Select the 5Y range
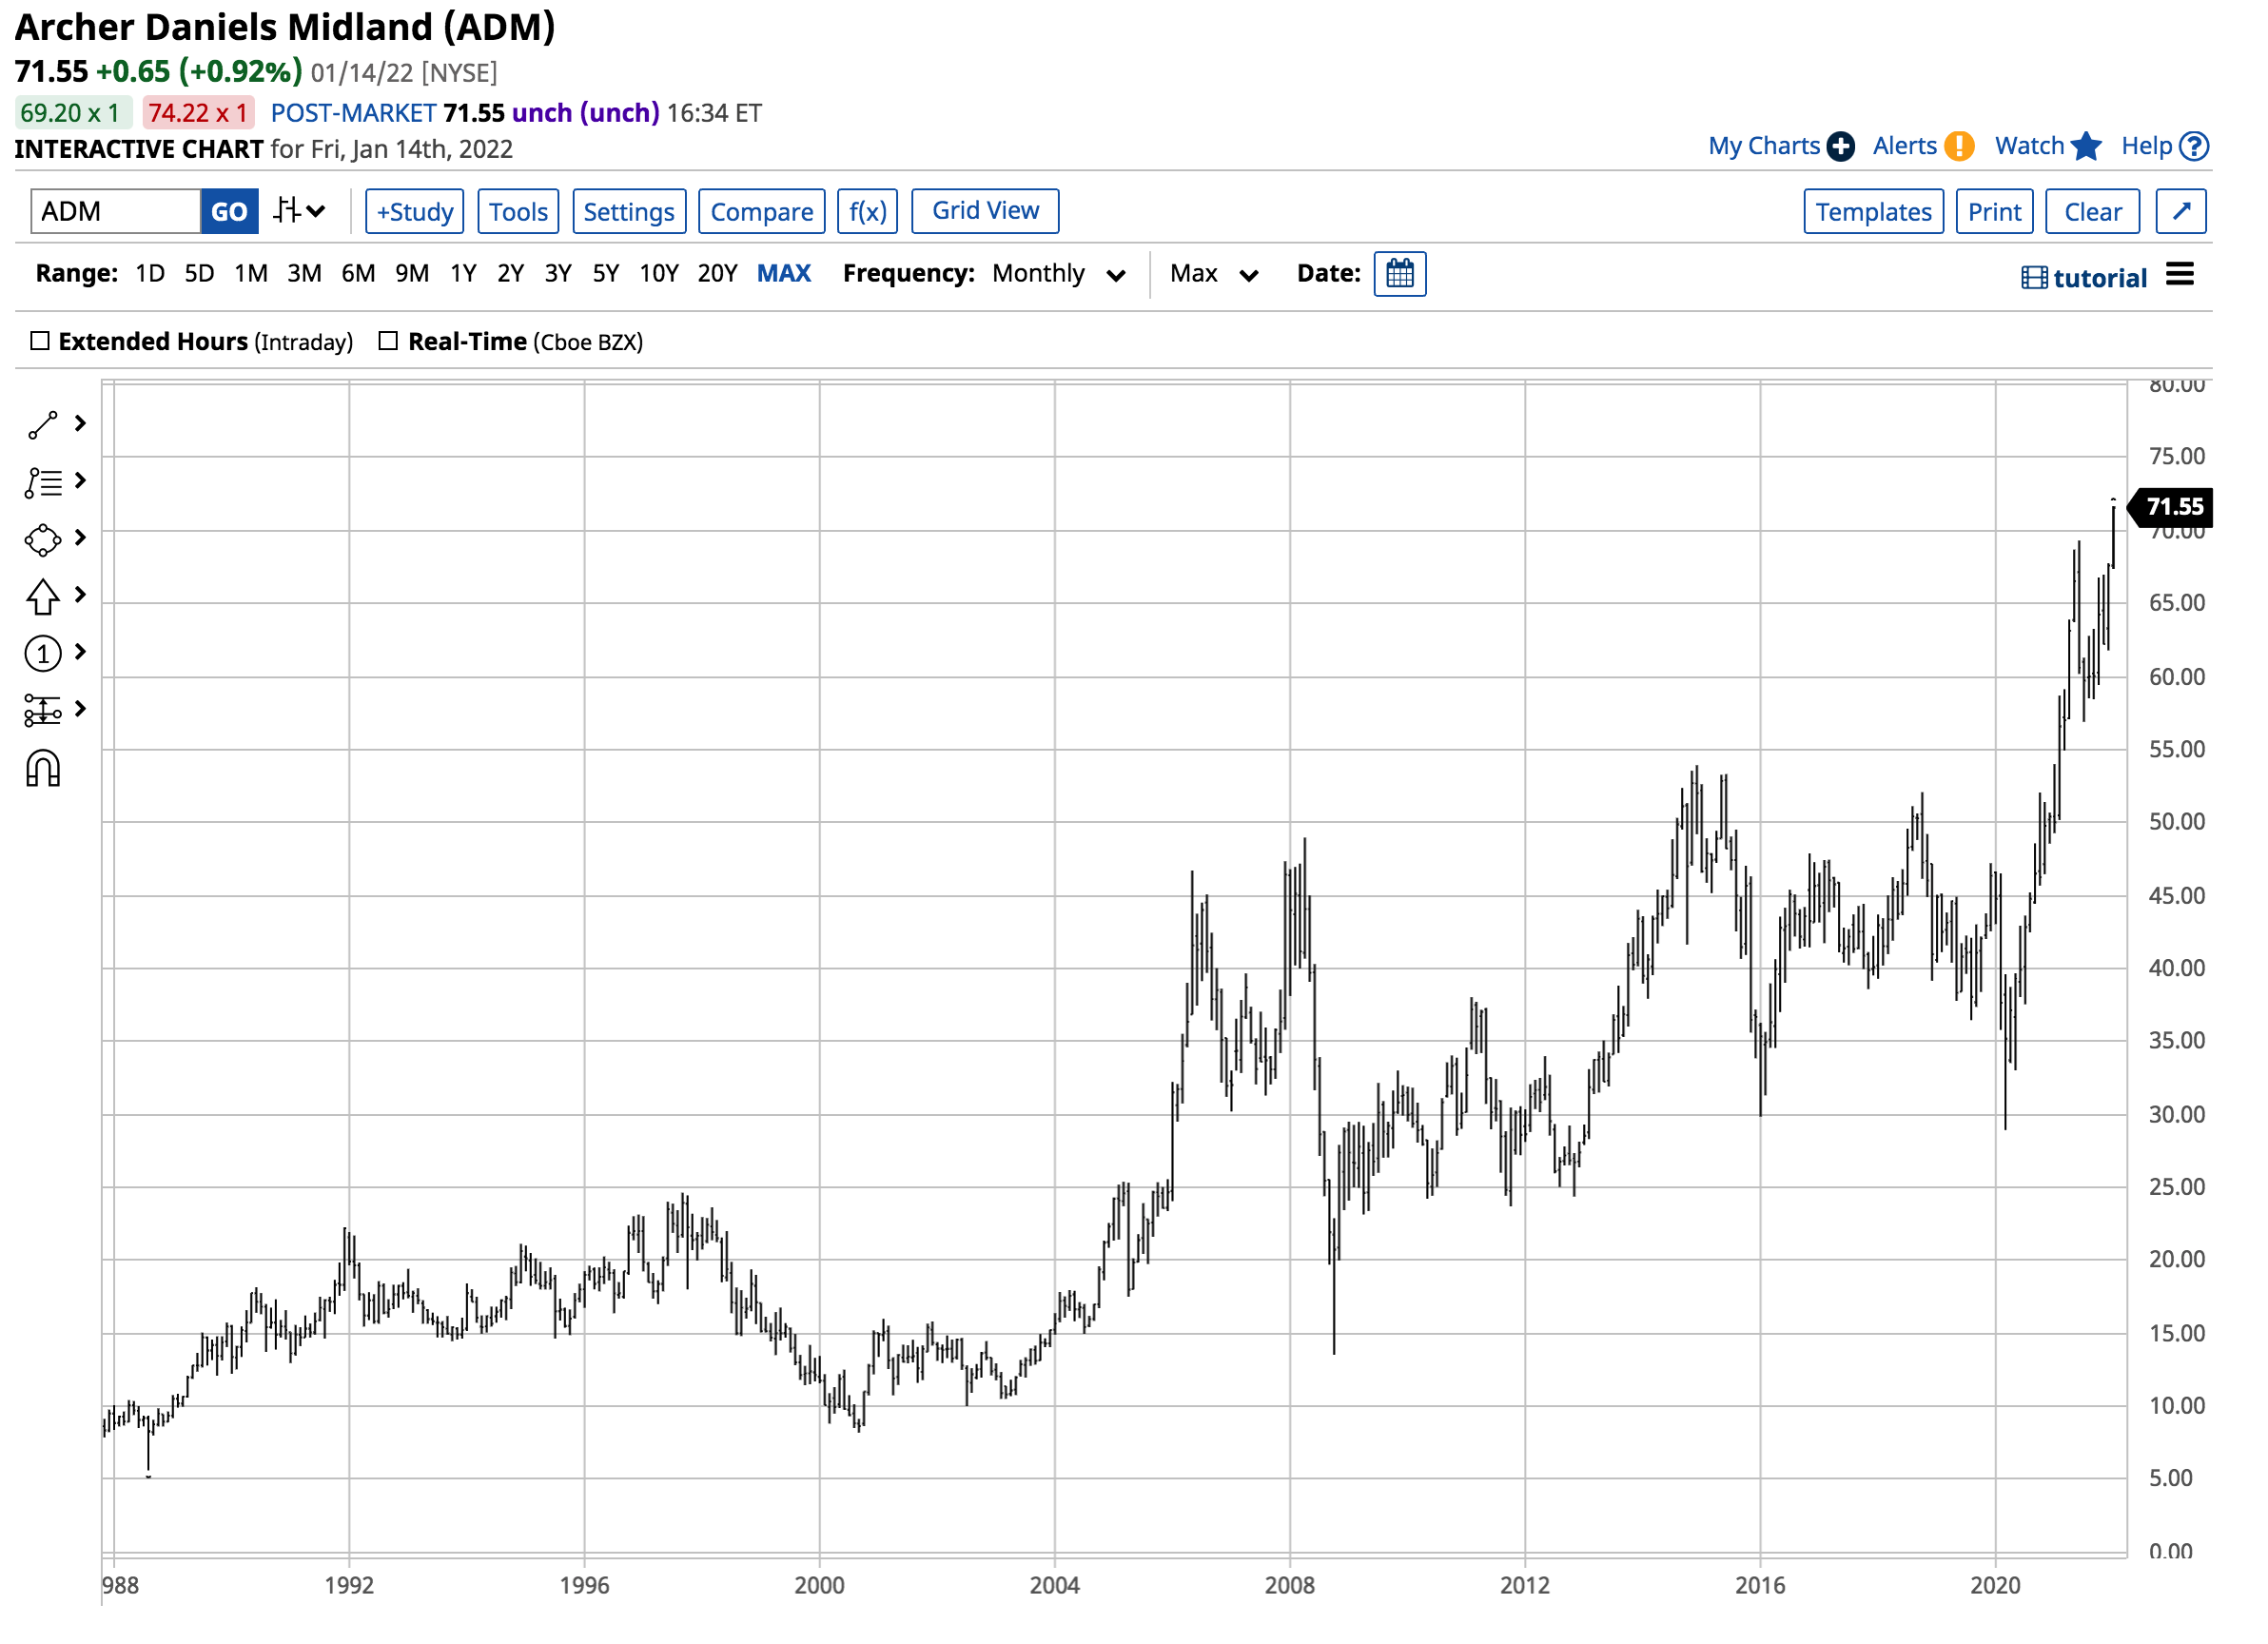Screen dimensions: 2268x1644 pos(607,274)
